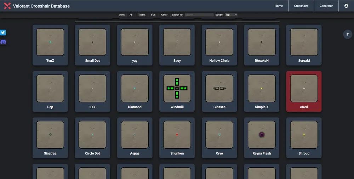Filter crosshairs by Other category
Image resolution: width=354 pixels, height=179 pixels.
(164, 15)
